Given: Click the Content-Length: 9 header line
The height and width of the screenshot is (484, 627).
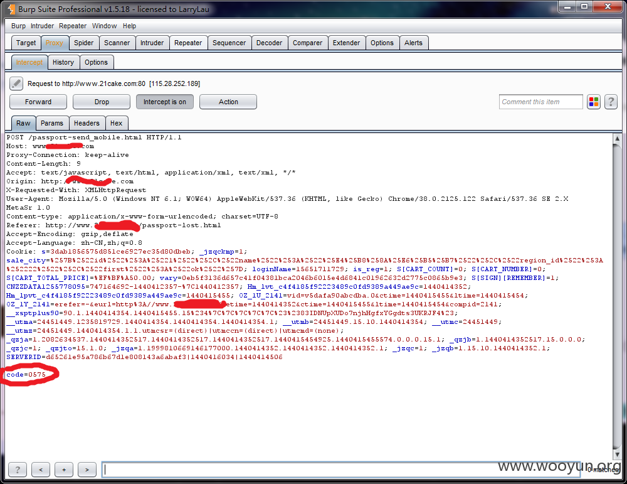Looking at the screenshot, I should point(44,164).
